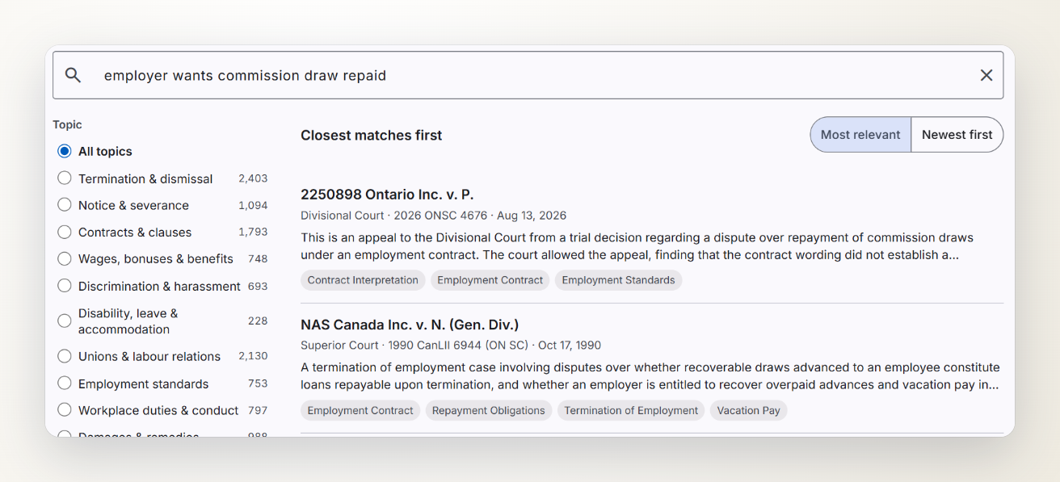Screen dimensions: 1060x482
Task: Click the 2,130 count beside Unions & labour relations
Action: click(x=253, y=356)
